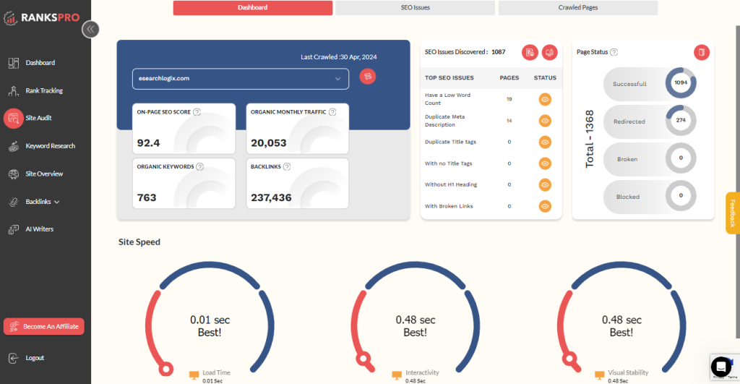Click Broken pages donut 0
The height and width of the screenshot is (384, 740).
tap(681, 158)
